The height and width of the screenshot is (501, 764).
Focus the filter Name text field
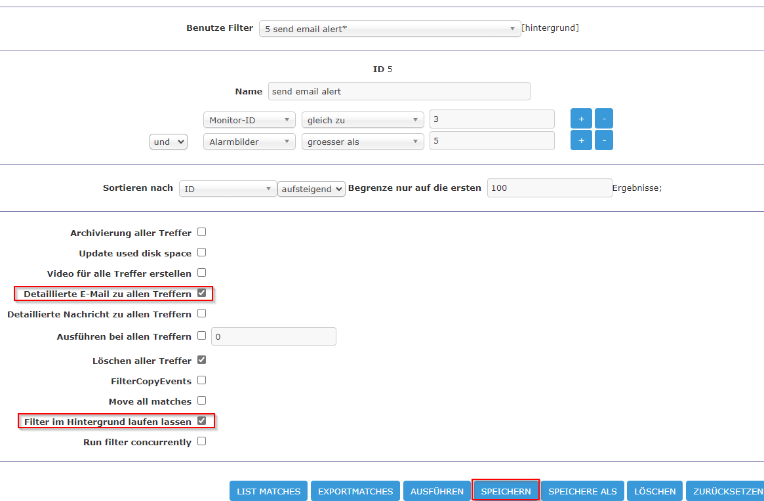point(399,91)
